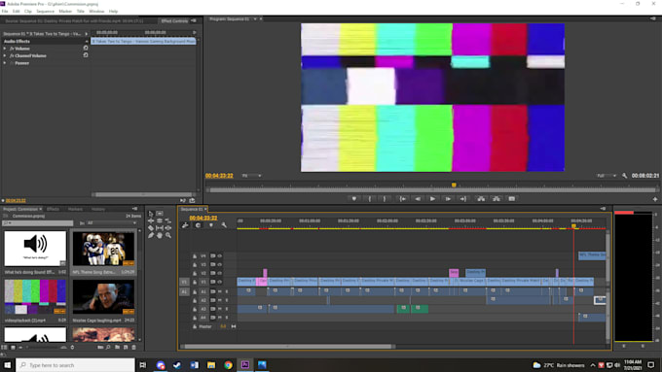Click the timeline horizontal zoom scrollbar
Image resolution: width=662 pixels, height=372 pixels.
[x=288, y=347]
